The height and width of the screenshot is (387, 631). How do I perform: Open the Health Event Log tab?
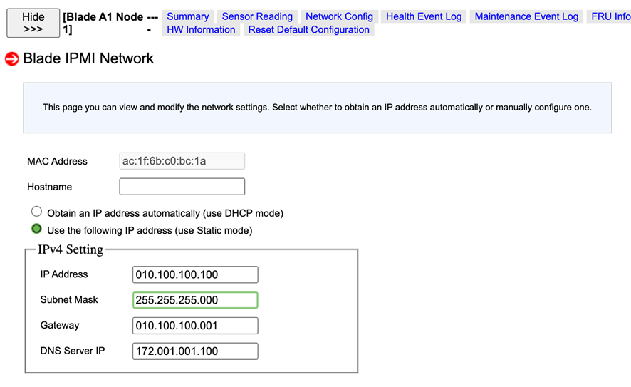tap(424, 16)
